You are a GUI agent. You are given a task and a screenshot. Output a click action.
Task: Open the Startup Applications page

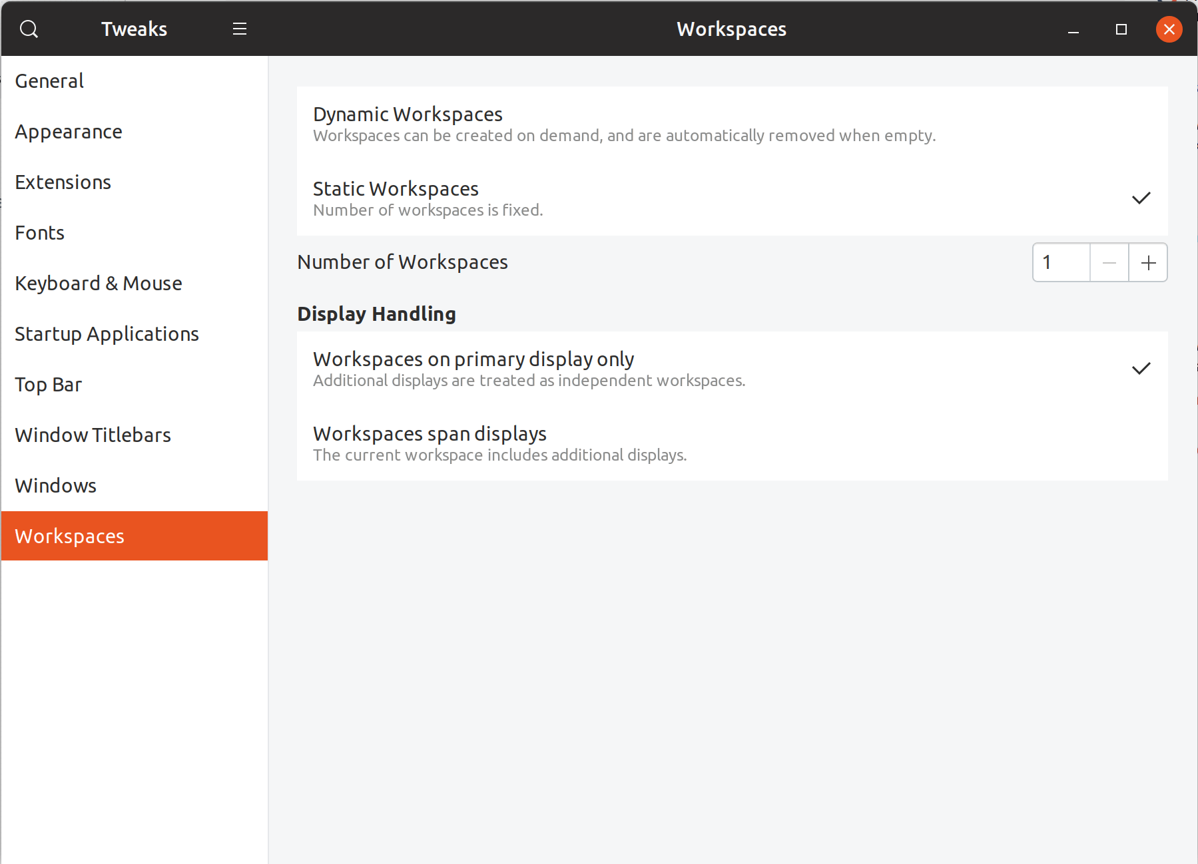coord(107,333)
